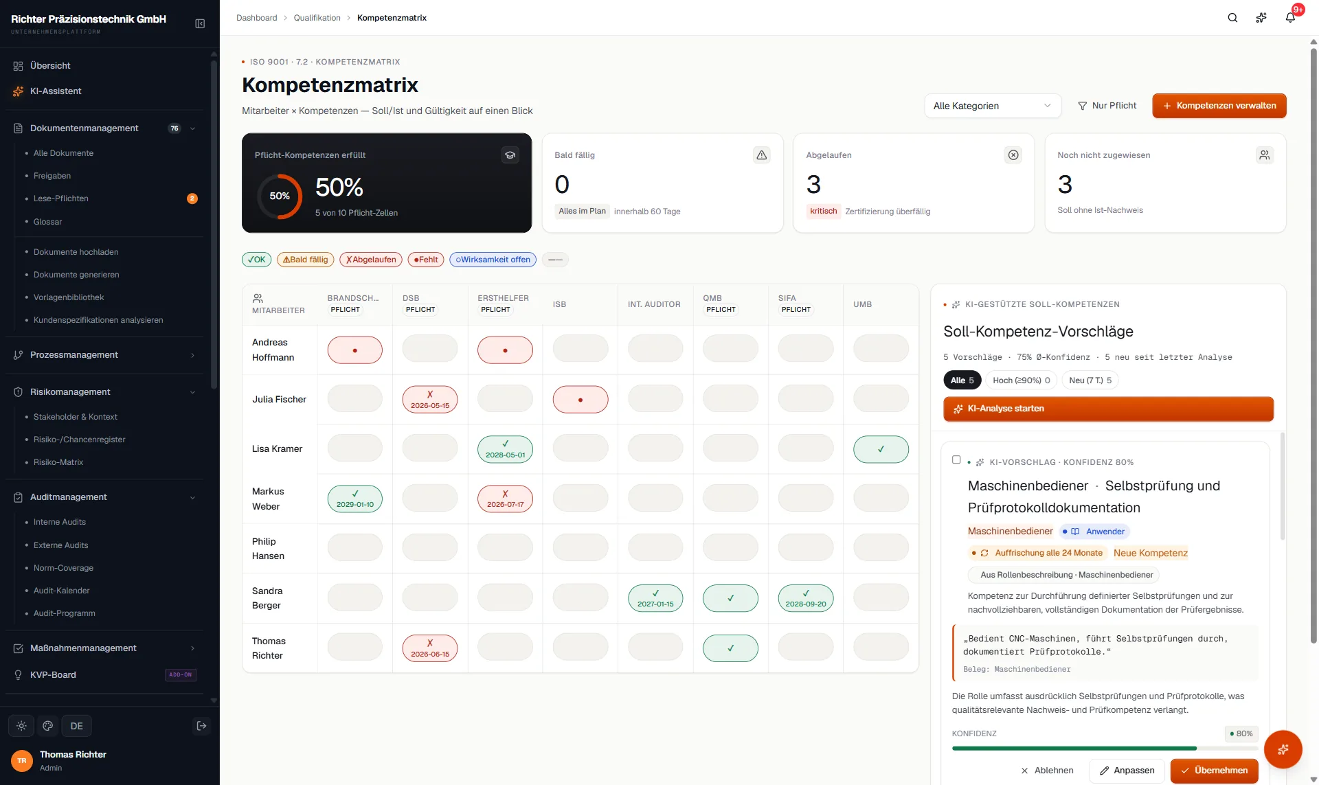Image resolution: width=1319 pixels, height=785 pixels.
Task: Open the search icon in top bar
Action: coord(1232,18)
